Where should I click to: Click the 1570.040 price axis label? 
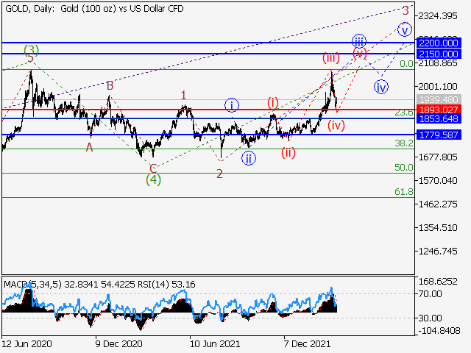coord(438,181)
